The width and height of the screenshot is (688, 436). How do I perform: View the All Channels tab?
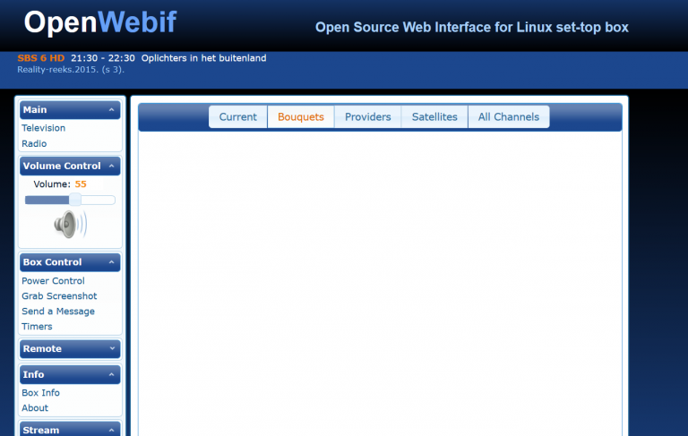click(508, 117)
